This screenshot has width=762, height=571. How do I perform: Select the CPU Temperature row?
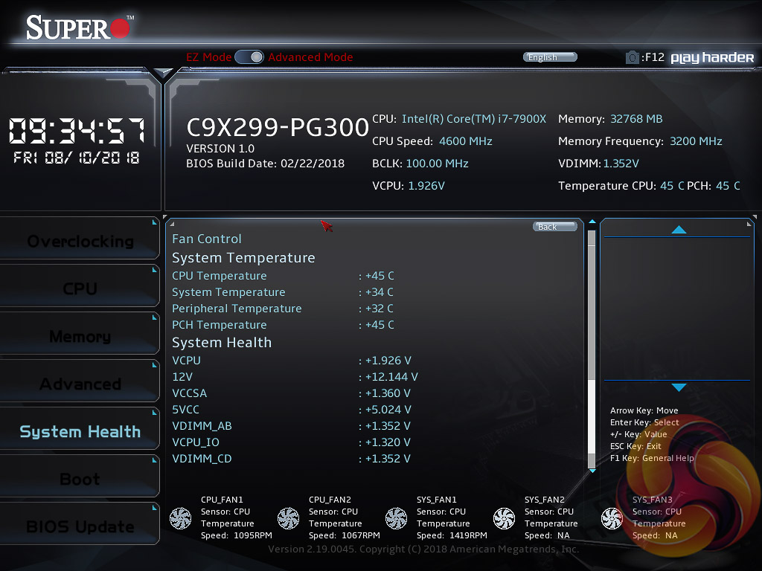[283, 276]
